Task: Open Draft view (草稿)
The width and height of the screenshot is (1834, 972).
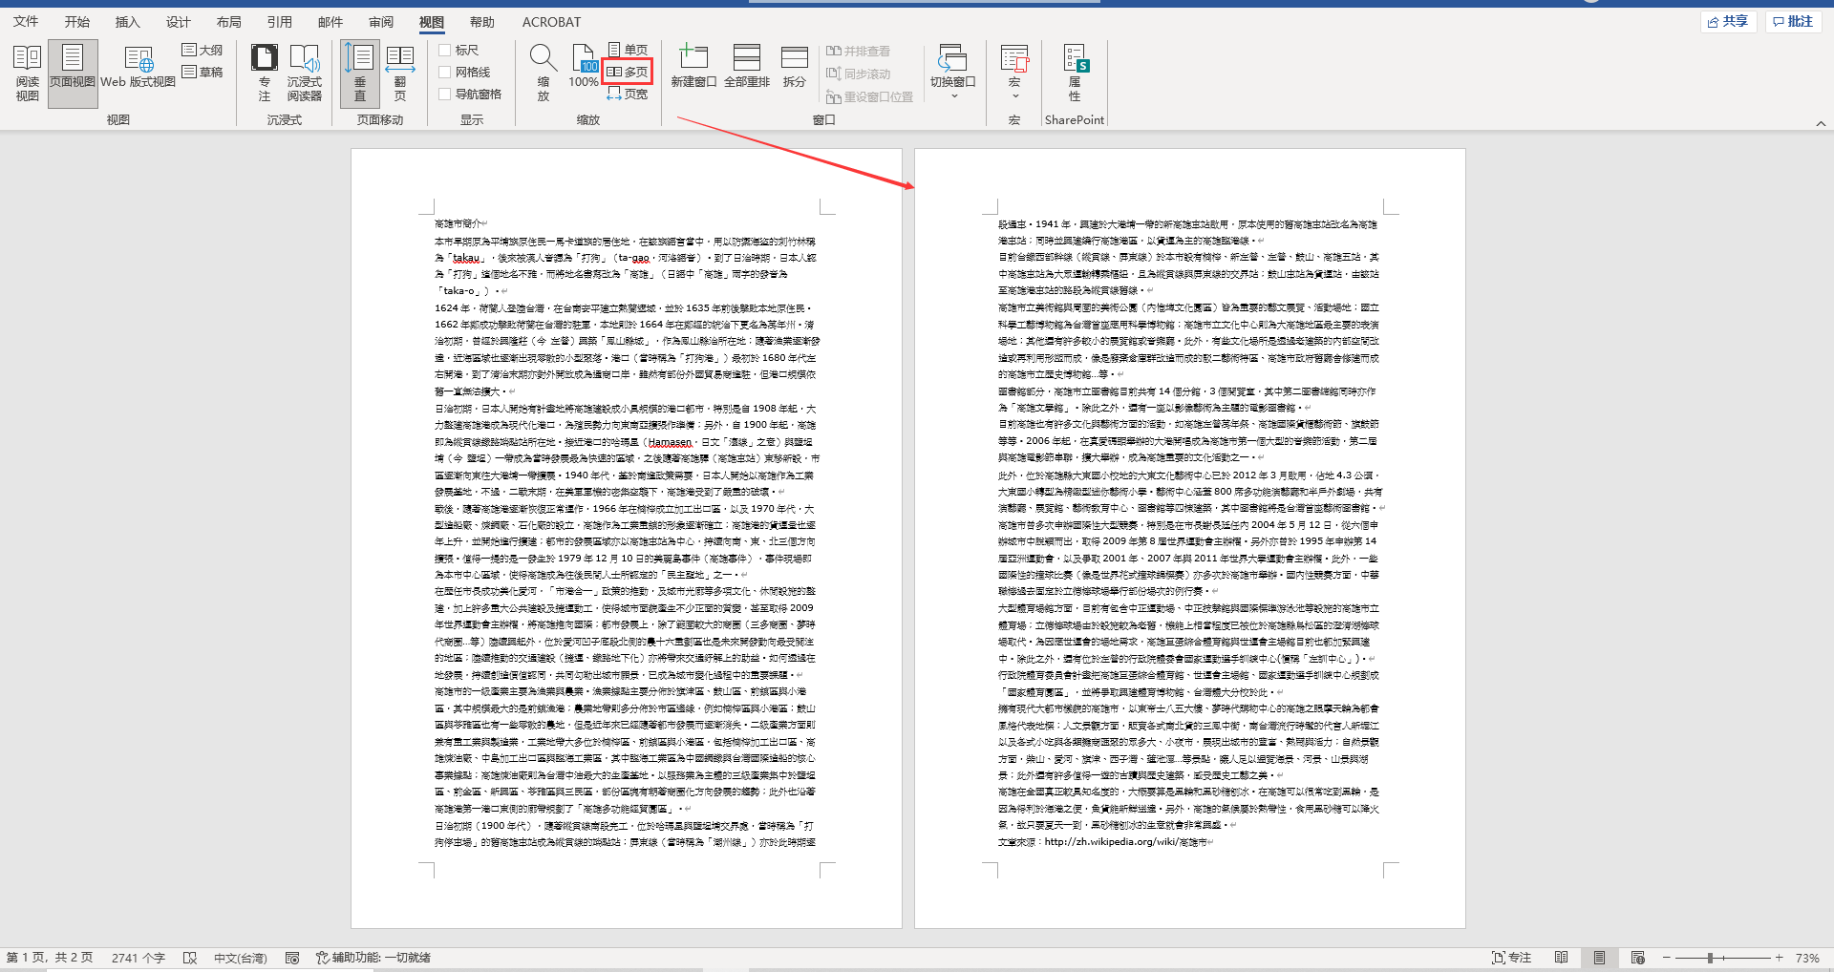Action: 203,73
